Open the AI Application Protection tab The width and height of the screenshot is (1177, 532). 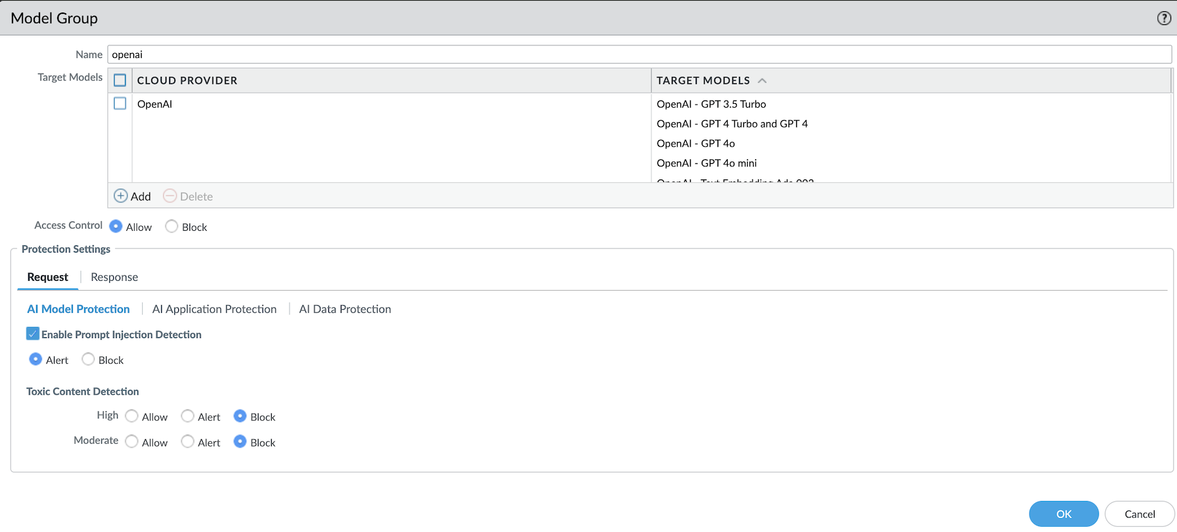(x=214, y=309)
